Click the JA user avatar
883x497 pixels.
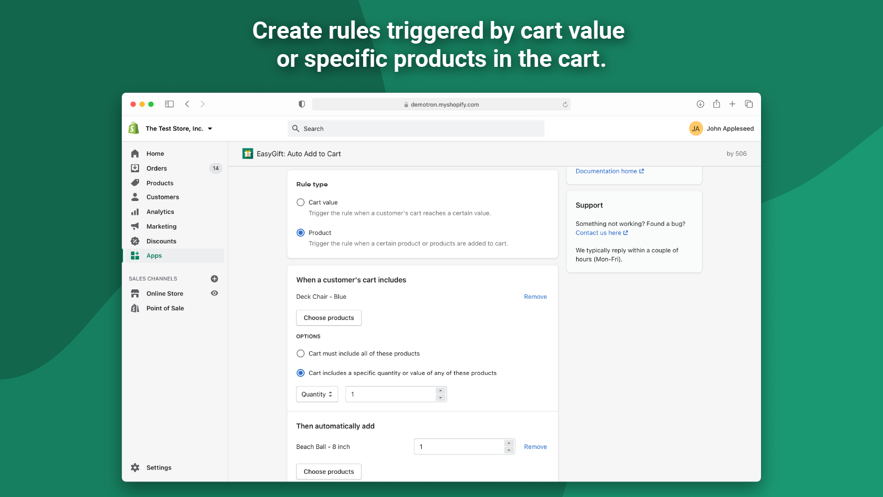696,129
